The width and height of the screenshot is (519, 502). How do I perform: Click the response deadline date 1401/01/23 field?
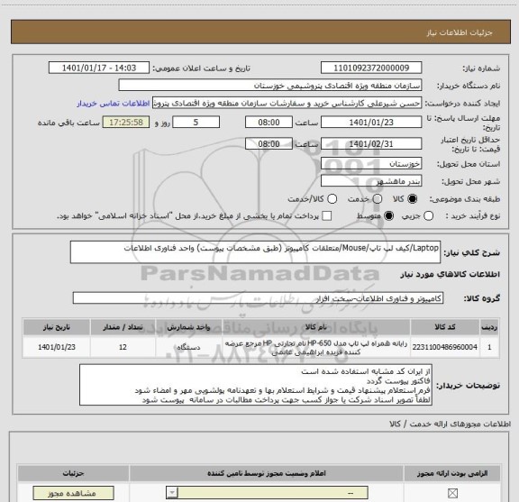(371, 123)
